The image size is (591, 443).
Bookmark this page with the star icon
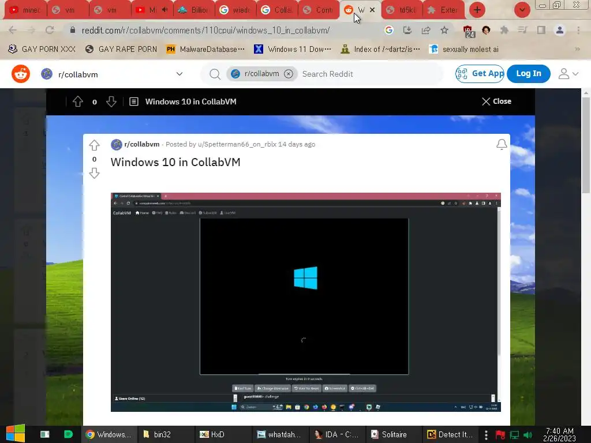[x=444, y=30]
